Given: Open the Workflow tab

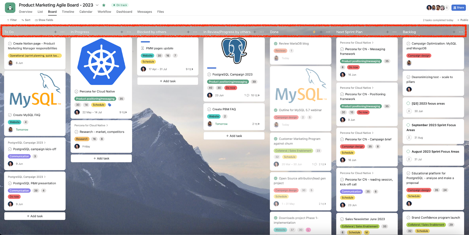Looking at the screenshot, I should point(104,12).
